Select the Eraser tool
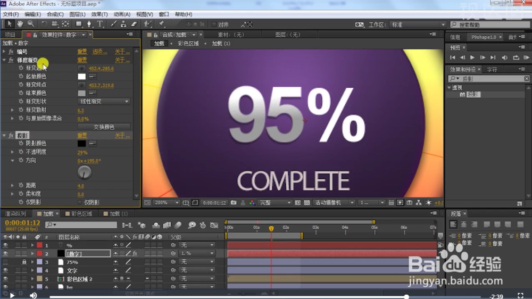532x299 pixels. pyautogui.click(x=134, y=24)
